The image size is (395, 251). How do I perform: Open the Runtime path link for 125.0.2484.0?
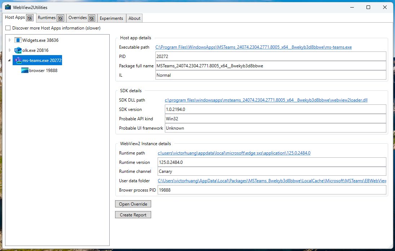pos(234,153)
